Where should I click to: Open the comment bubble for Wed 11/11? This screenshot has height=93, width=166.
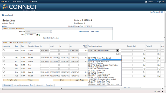(4, 50)
